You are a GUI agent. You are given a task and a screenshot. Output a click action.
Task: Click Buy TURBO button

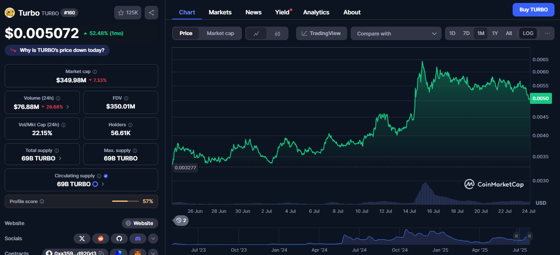(533, 10)
